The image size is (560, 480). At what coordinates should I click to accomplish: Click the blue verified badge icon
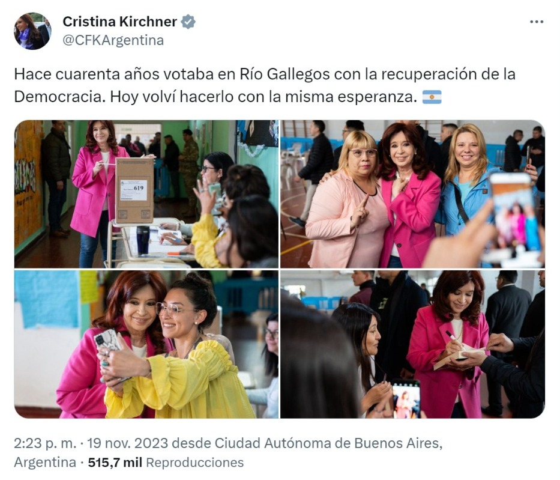point(188,22)
